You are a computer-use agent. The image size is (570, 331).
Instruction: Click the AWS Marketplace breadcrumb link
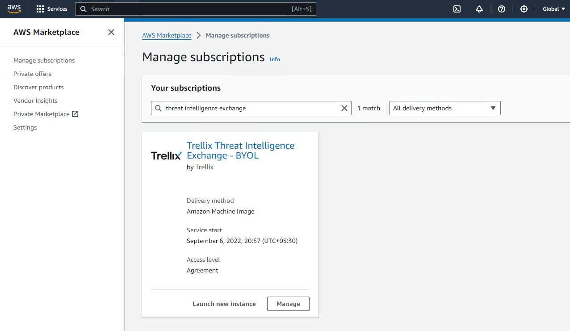pos(167,35)
